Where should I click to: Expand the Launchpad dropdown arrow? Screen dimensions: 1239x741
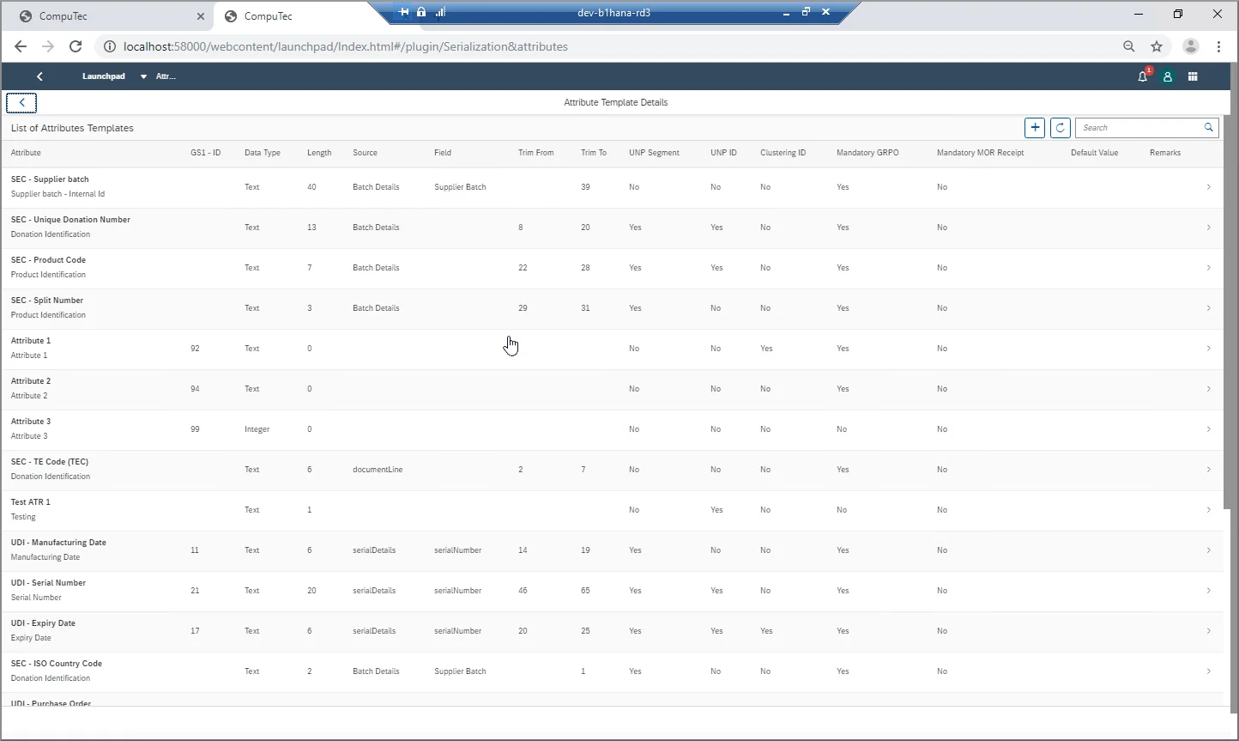coord(143,76)
